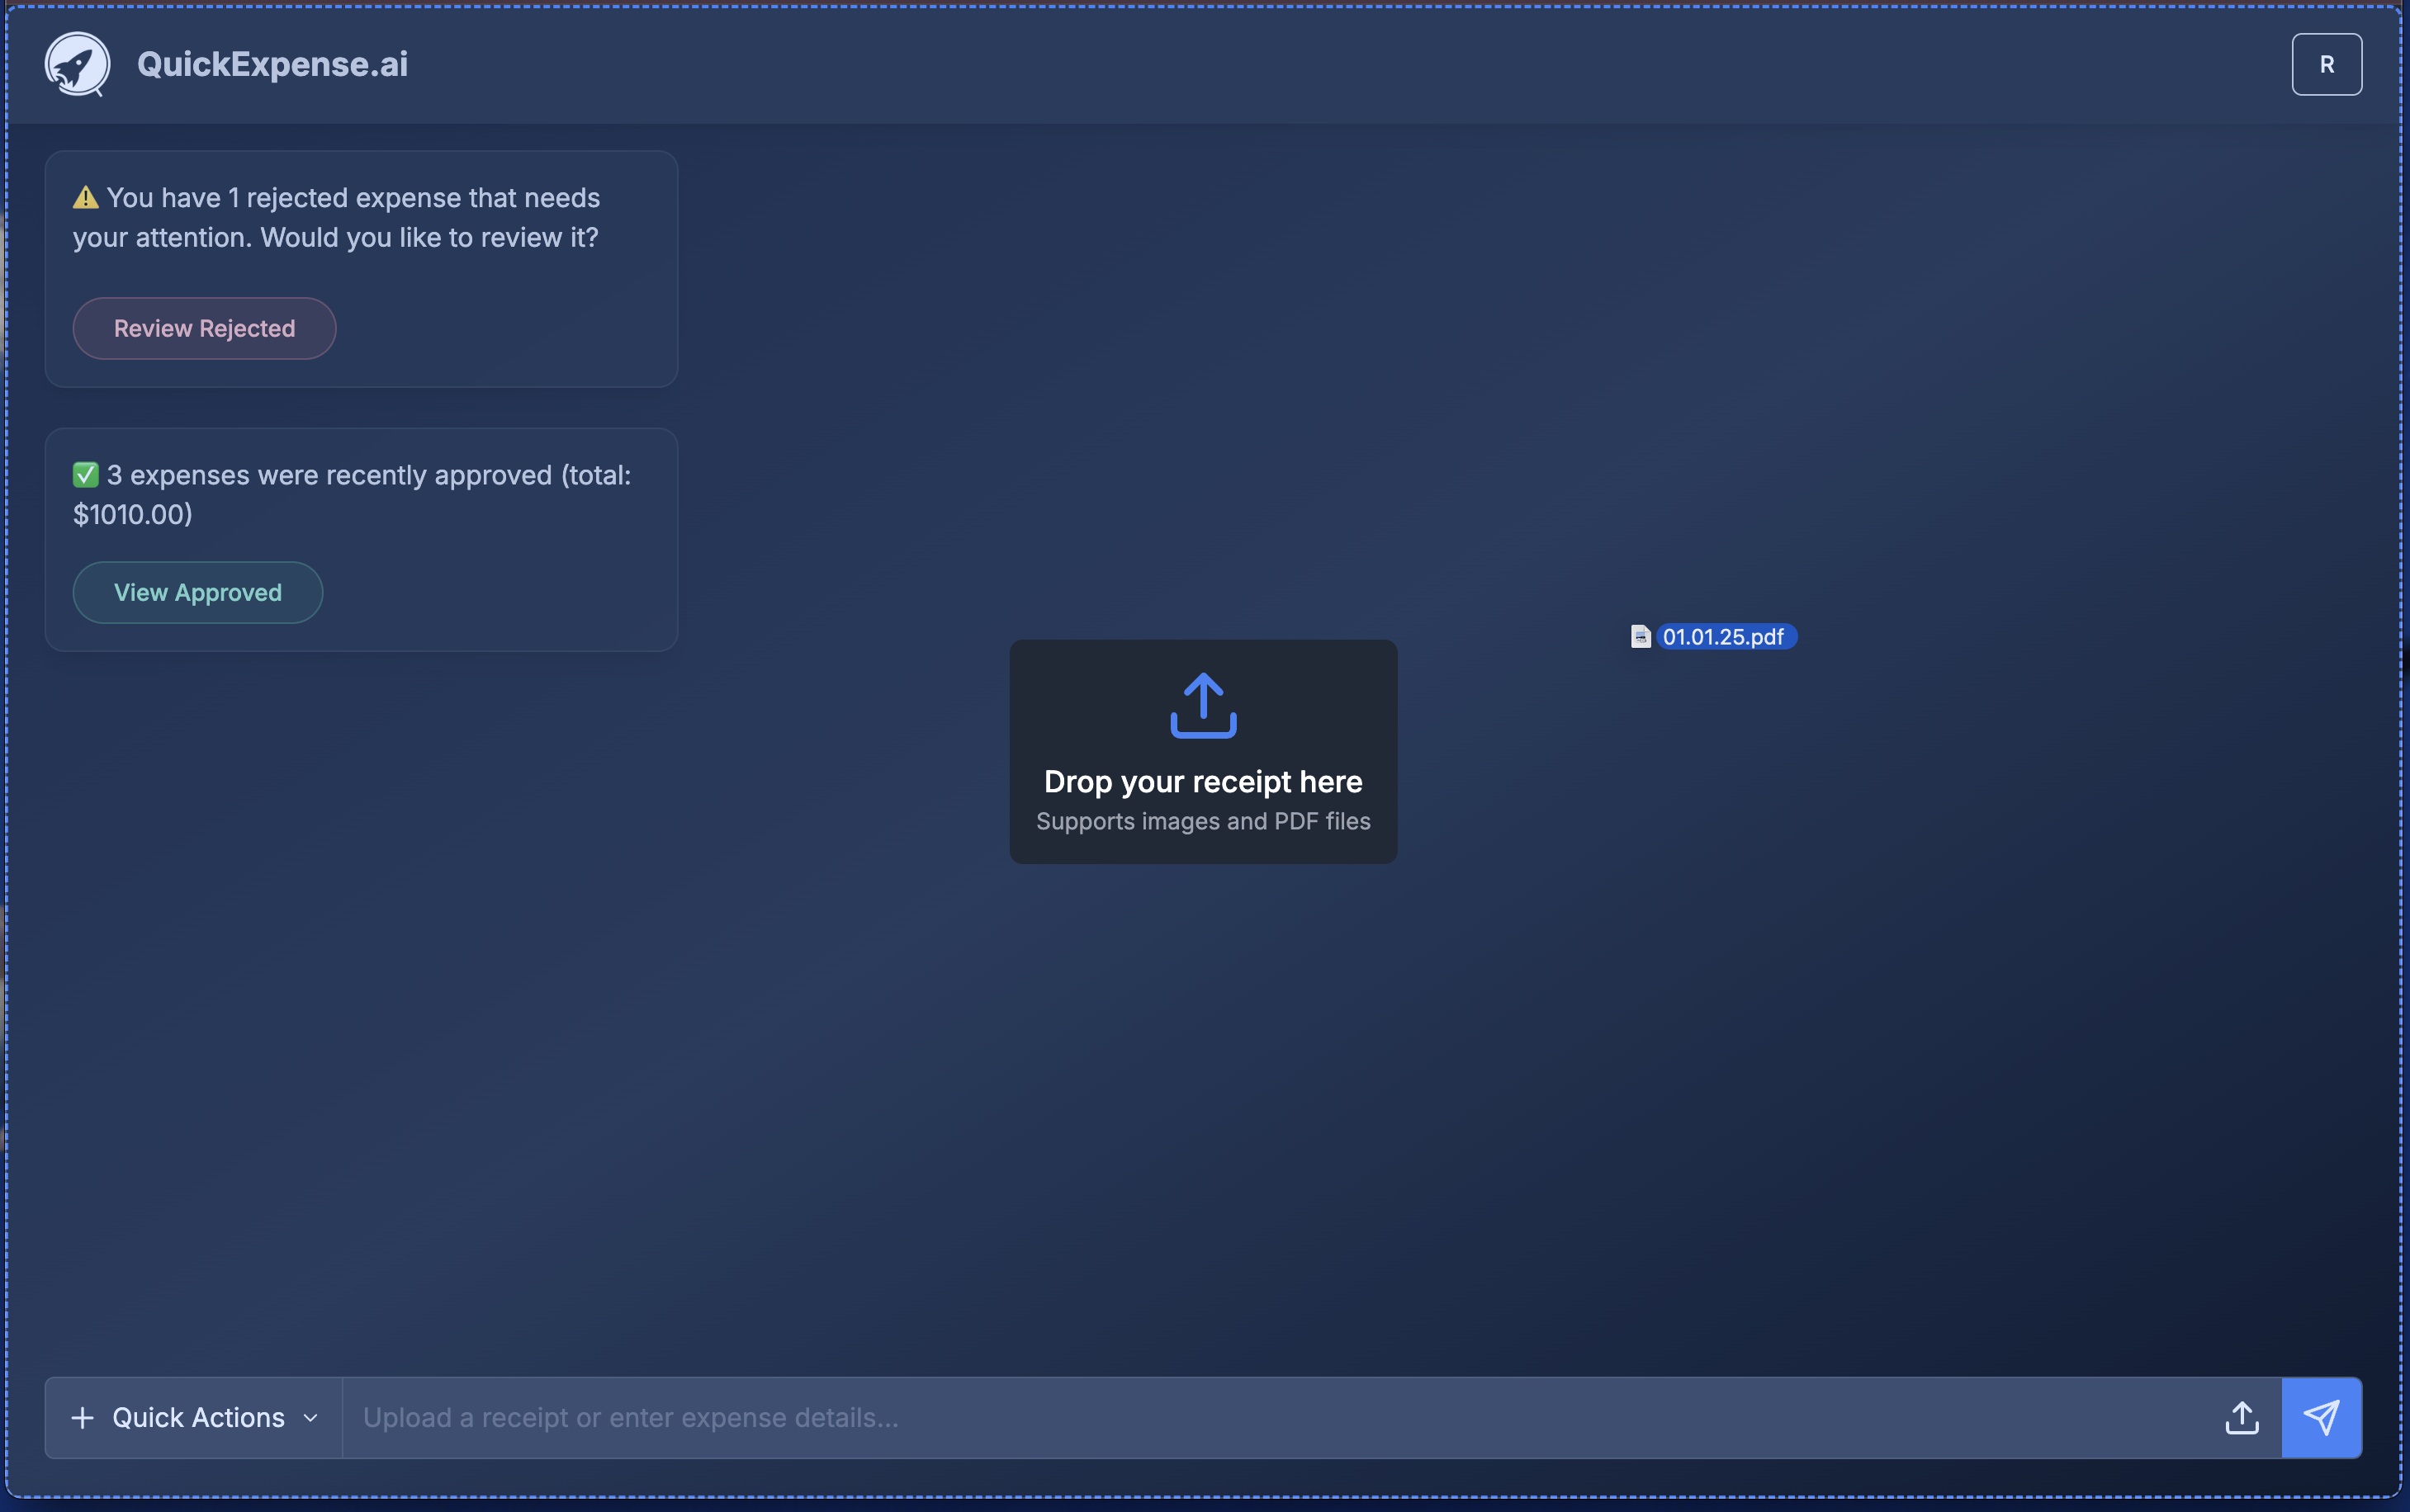This screenshot has width=2410, height=1512.
Task: Click the PDF document icon beside 01.01.25.pdf
Action: [1641, 637]
